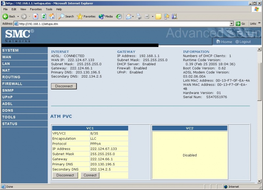Refresh the current page
This screenshot has height=190, width=263.
(43, 16)
